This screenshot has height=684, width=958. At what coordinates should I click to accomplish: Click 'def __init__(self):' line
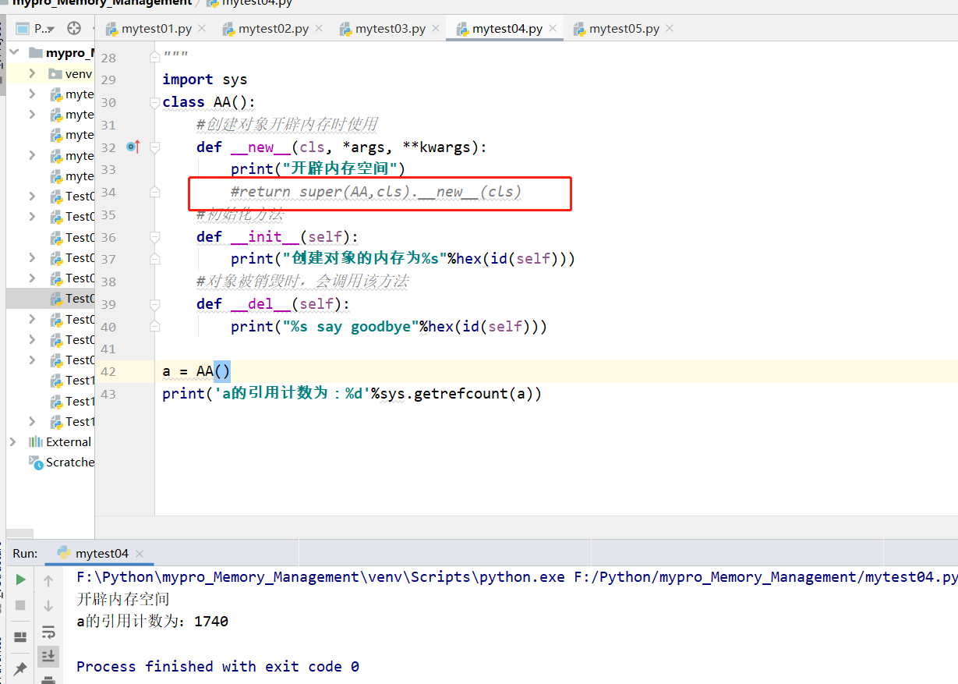(278, 236)
